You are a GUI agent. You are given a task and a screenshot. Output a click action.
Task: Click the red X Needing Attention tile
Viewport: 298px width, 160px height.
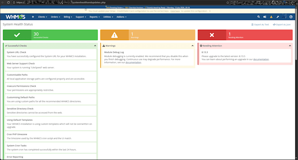click(x=245, y=35)
